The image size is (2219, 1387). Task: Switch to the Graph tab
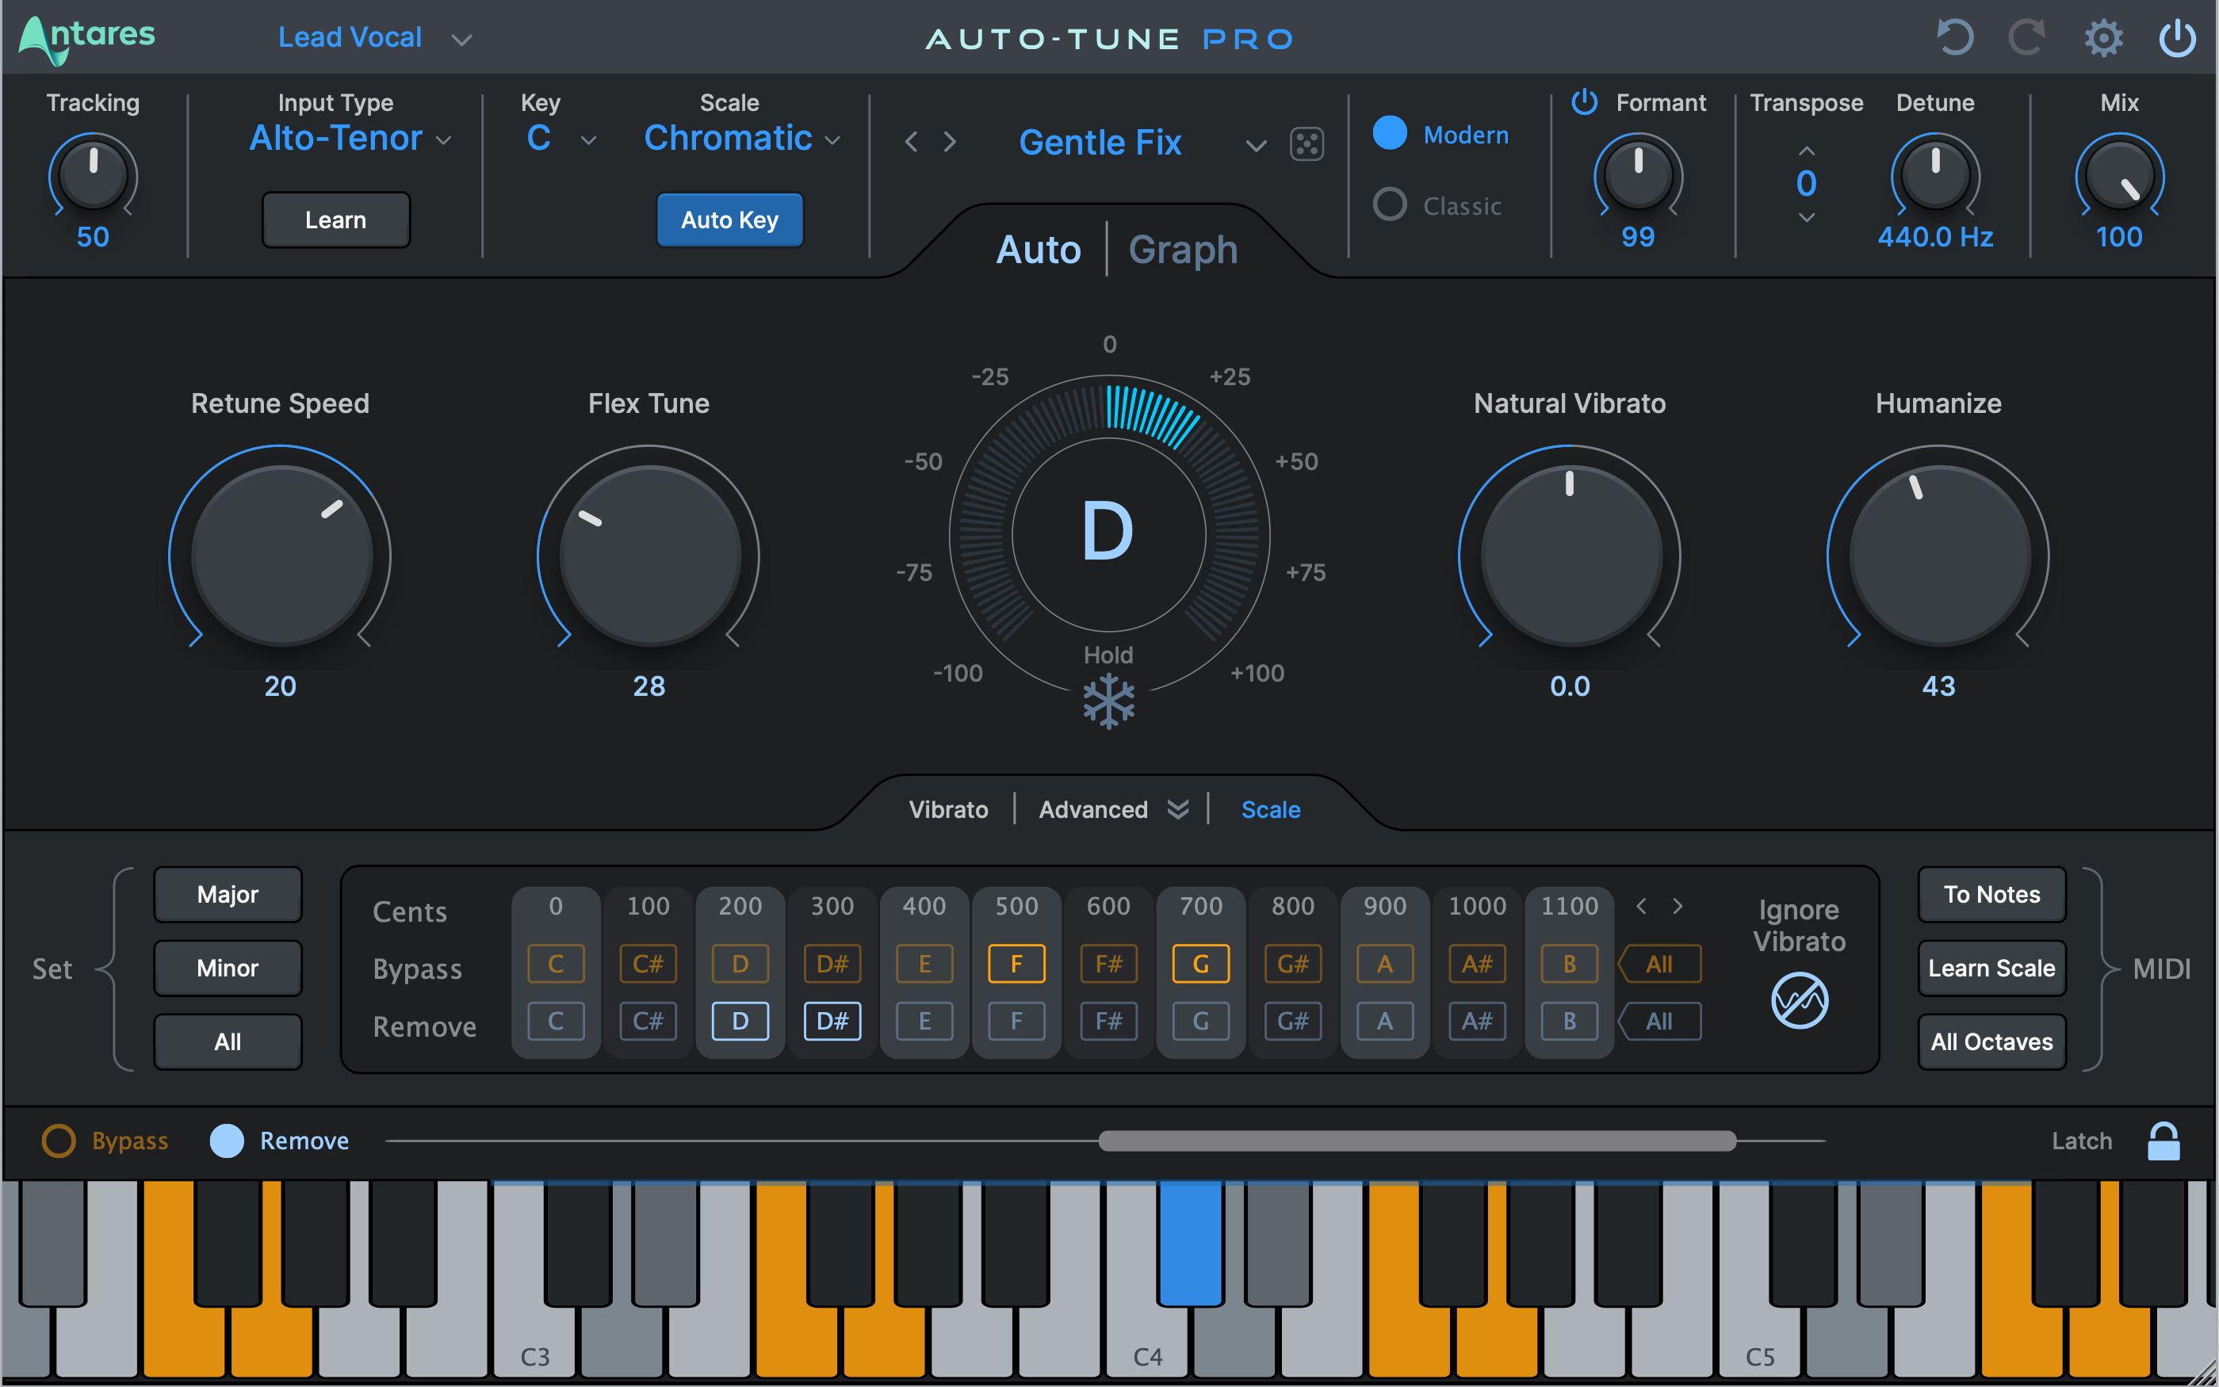pos(1182,250)
